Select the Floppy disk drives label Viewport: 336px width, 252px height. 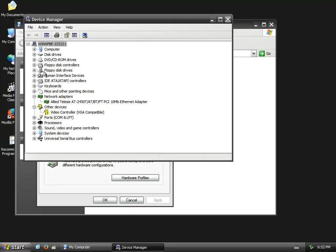(58, 70)
